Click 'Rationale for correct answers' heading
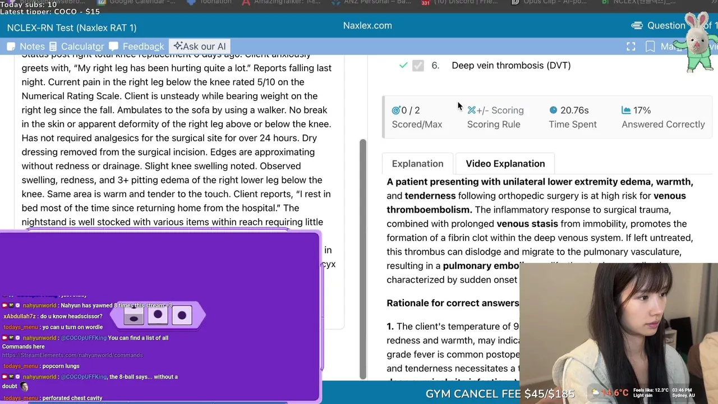The height and width of the screenshot is (404, 718). pyautogui.click(x=453, y=303)
